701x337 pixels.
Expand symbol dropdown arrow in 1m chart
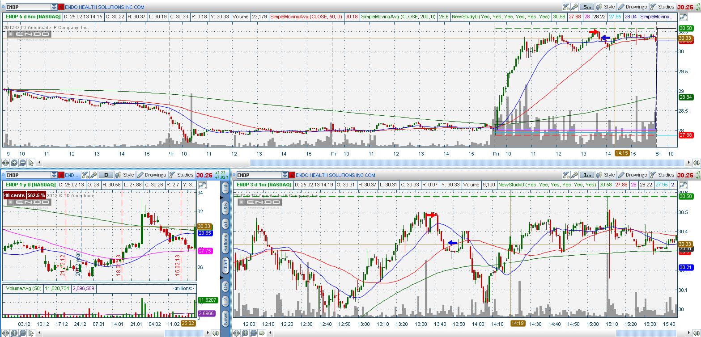(285, 175)
